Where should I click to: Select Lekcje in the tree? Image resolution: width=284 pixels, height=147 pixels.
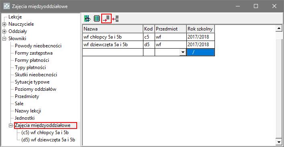point(15,17)
